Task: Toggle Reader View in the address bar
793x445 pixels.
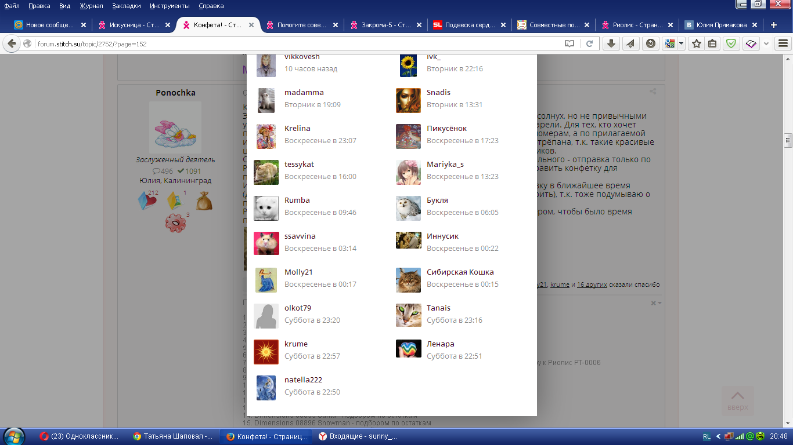Action: 569,43
